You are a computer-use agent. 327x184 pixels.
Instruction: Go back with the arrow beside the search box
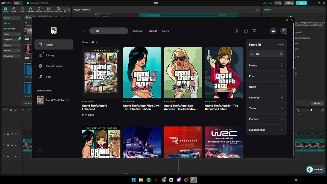click(x=85, y=31)
